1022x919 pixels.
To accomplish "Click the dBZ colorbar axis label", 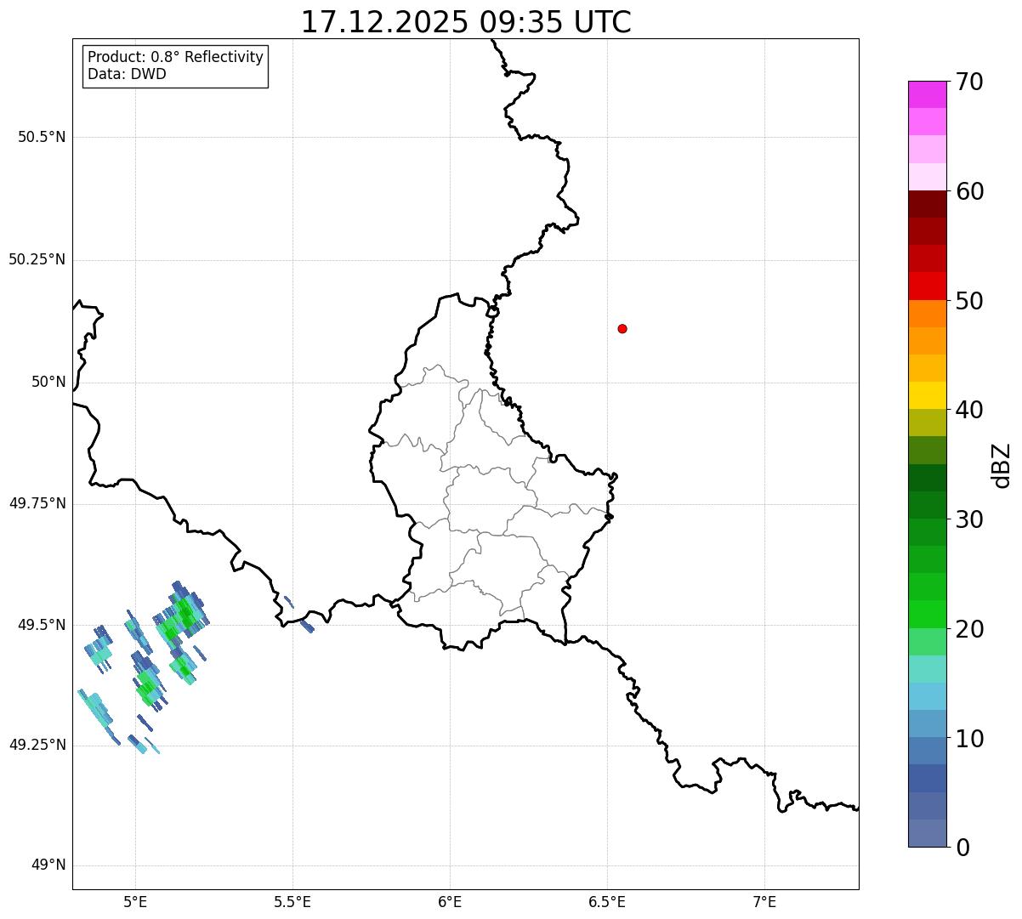I will point(1002,465).
